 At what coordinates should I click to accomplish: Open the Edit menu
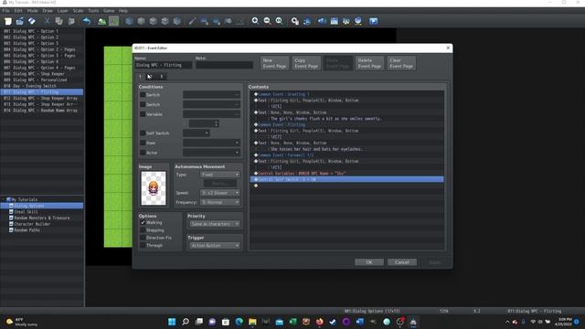coord(18,11)
